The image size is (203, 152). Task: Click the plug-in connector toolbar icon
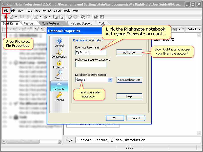96,17
